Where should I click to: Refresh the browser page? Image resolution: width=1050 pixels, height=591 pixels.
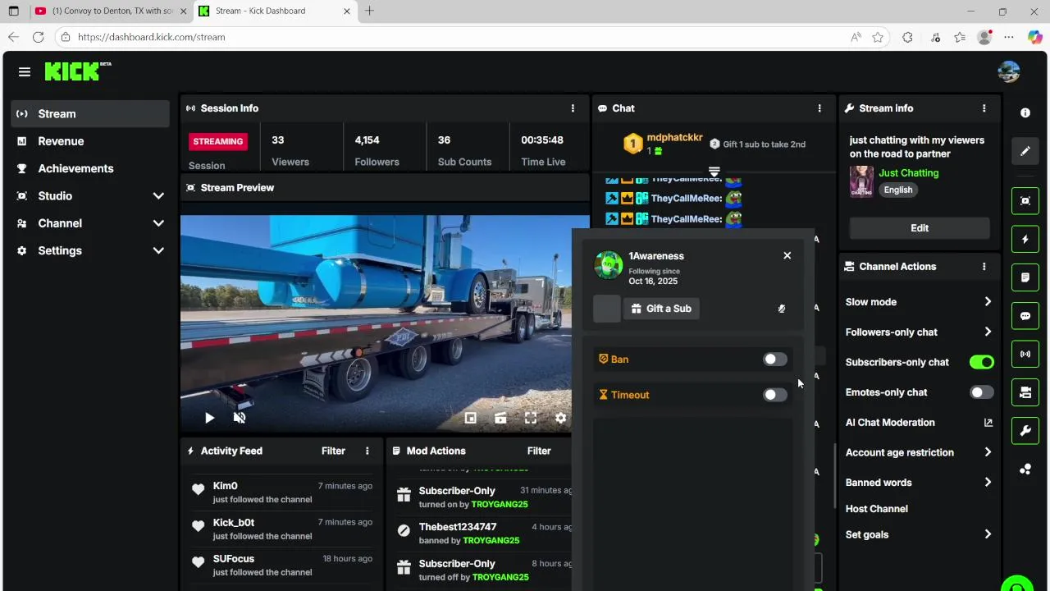[38, 37]
